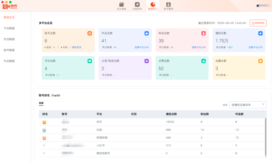Open the 多开面板 panel icon
Viewport: 272px width, 162px height.
[122, 5]
